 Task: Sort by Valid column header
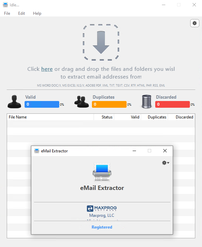pyautogui.click(x=127, y=117)
